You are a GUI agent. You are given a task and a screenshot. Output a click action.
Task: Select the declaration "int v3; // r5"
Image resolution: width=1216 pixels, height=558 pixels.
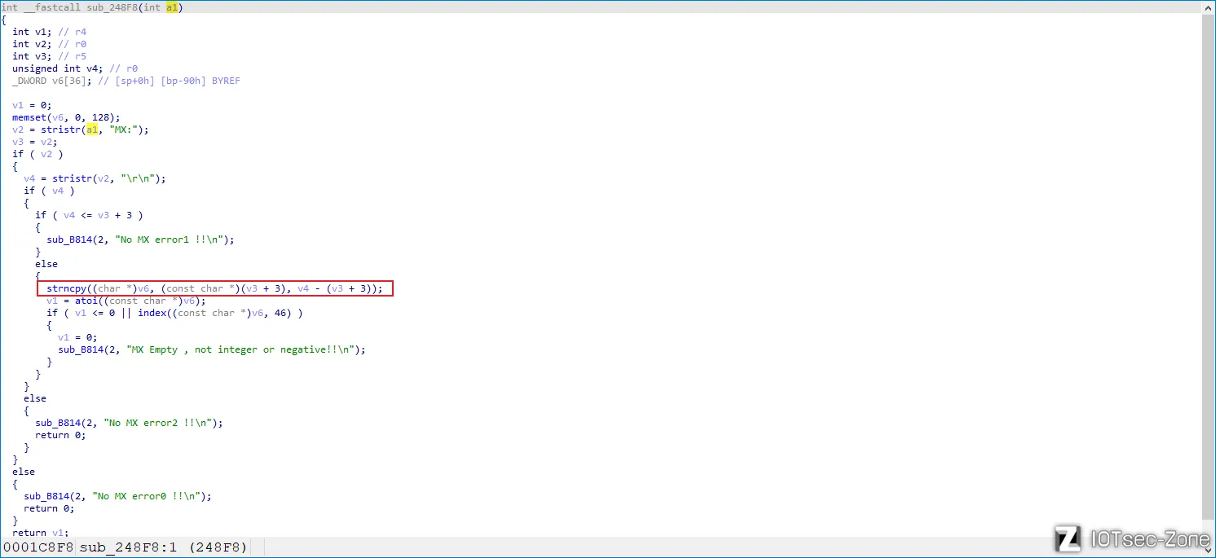pyautogui.click(x=49, y=56)
